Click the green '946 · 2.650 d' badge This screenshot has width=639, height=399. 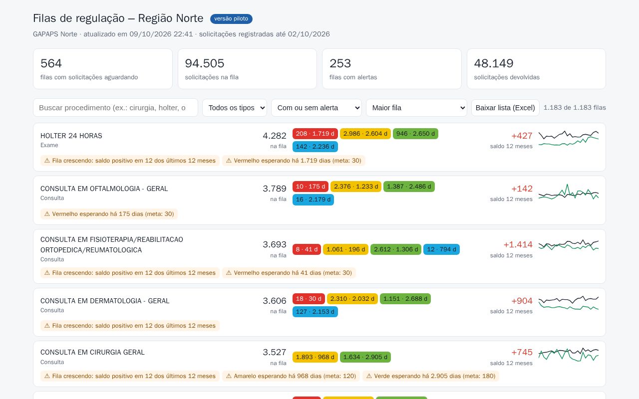tap(415, 134)
